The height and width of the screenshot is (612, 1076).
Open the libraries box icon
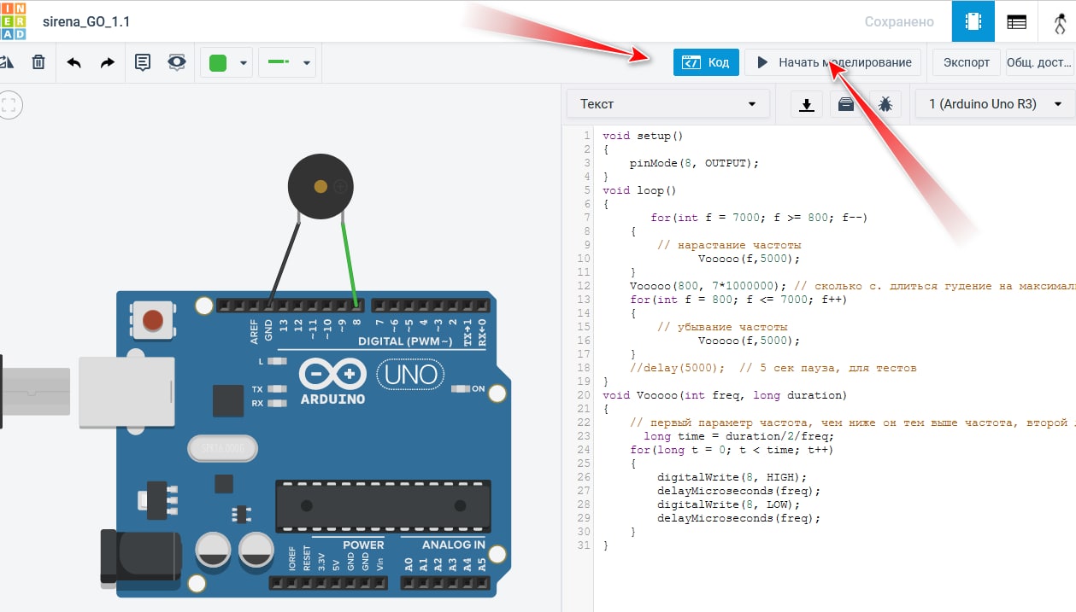coord(845,104)
